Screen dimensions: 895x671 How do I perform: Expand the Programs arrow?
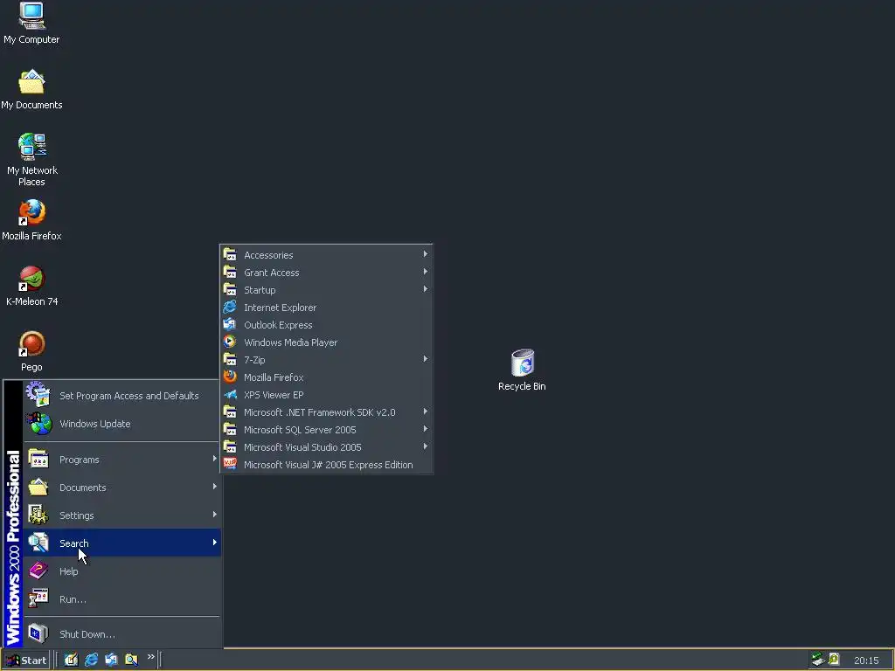[x=215, y=458]
